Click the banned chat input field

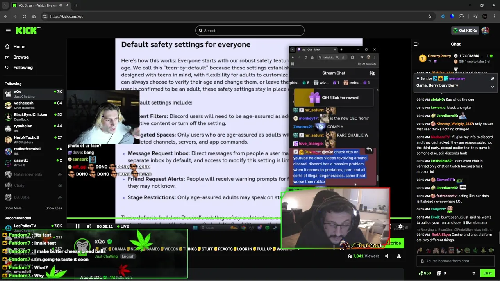(x=455, y=261)
